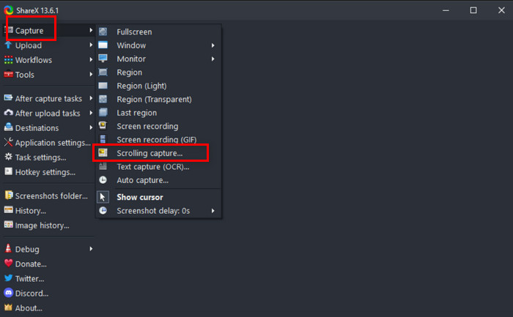The width and height of the screenshot is (513, 317).
Task: Open the Capture menu
Action: (x=49, y=31)
